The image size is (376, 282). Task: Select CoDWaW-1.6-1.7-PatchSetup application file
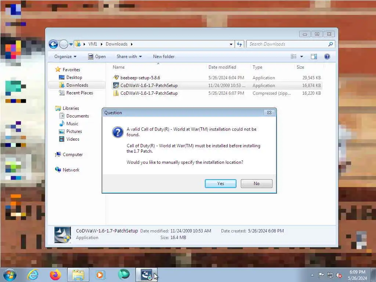(x=217, y=85)
